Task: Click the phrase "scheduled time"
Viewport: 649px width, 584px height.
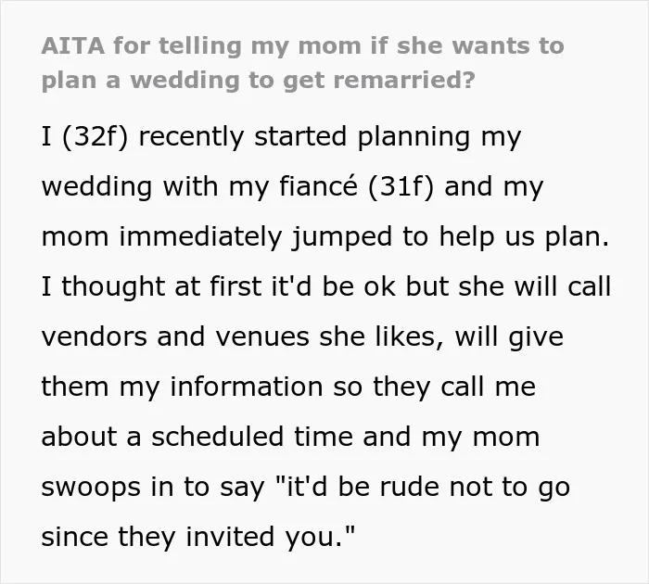Action: pyautogui.click(x=252, y=437)
